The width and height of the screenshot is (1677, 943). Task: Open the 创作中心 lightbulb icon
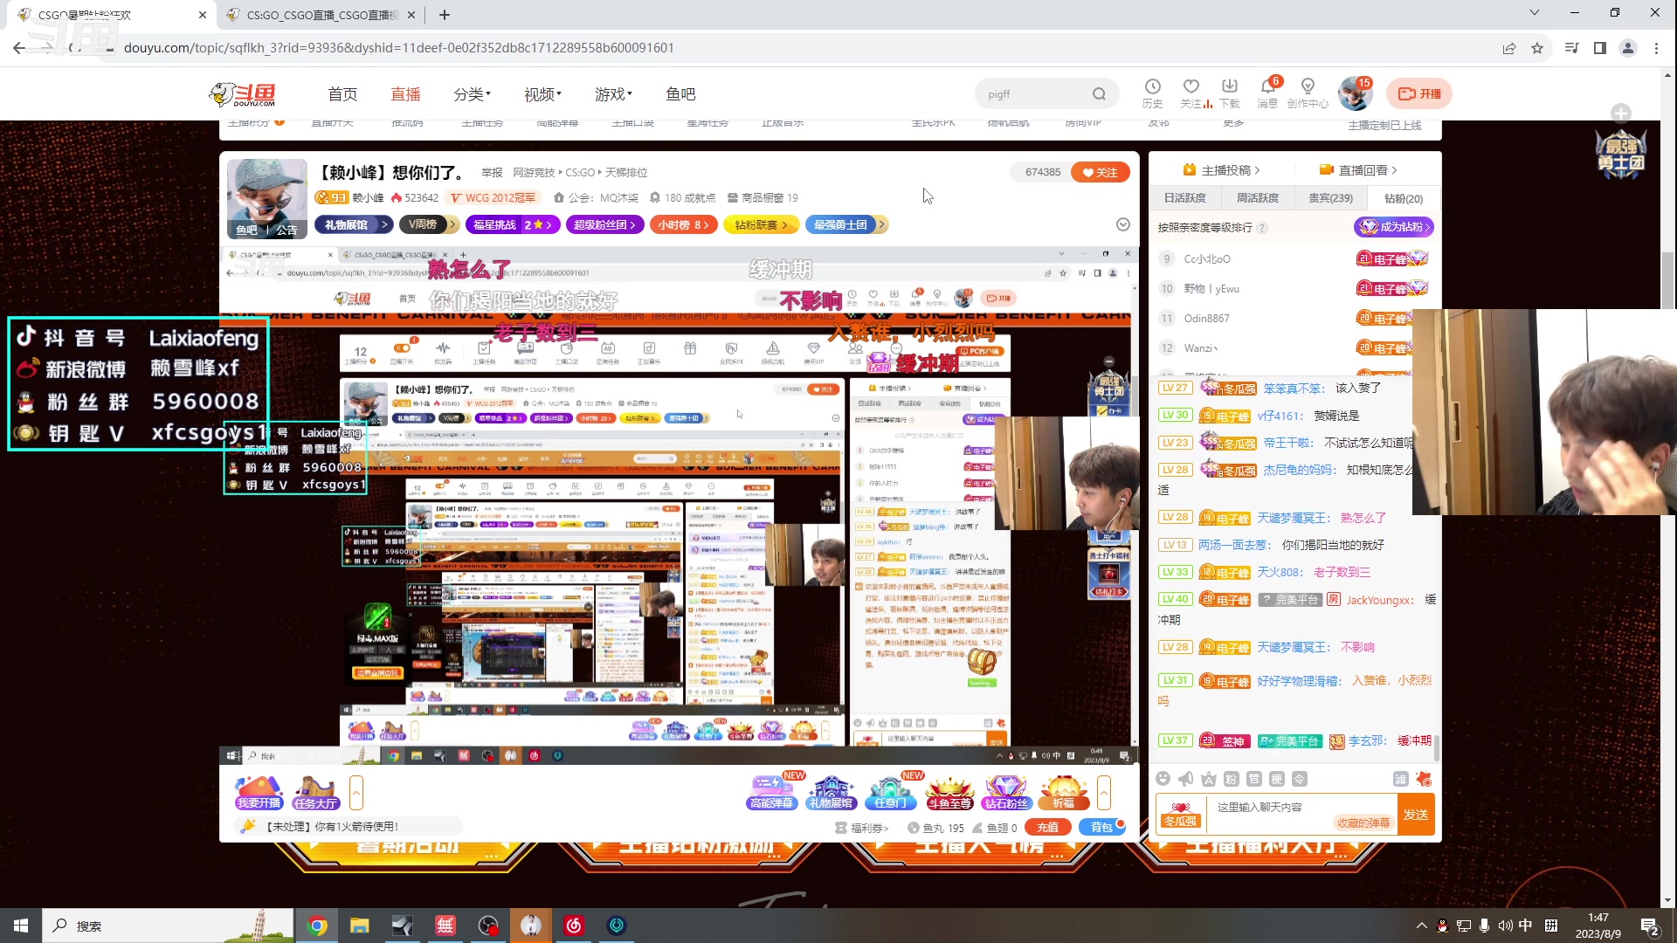click(x=1308, y=93)
